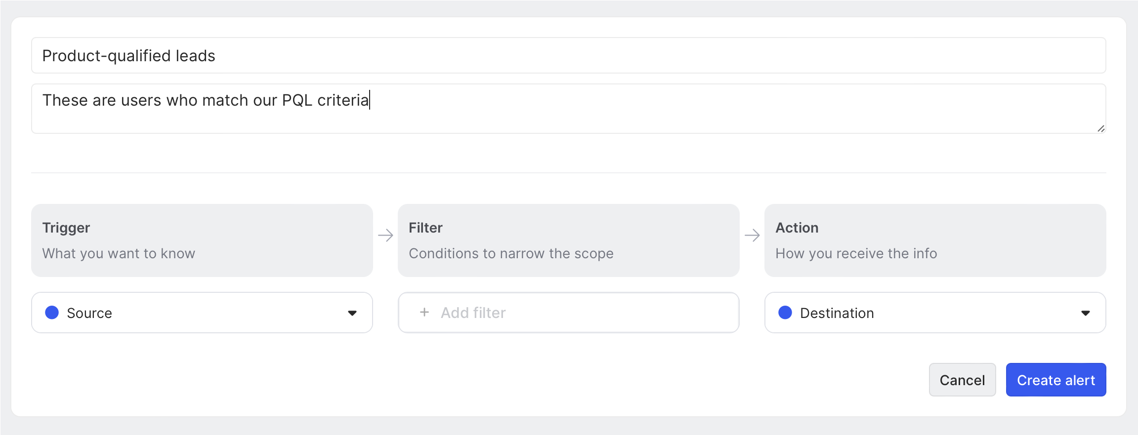Open the Destination selector by its label

837,313
